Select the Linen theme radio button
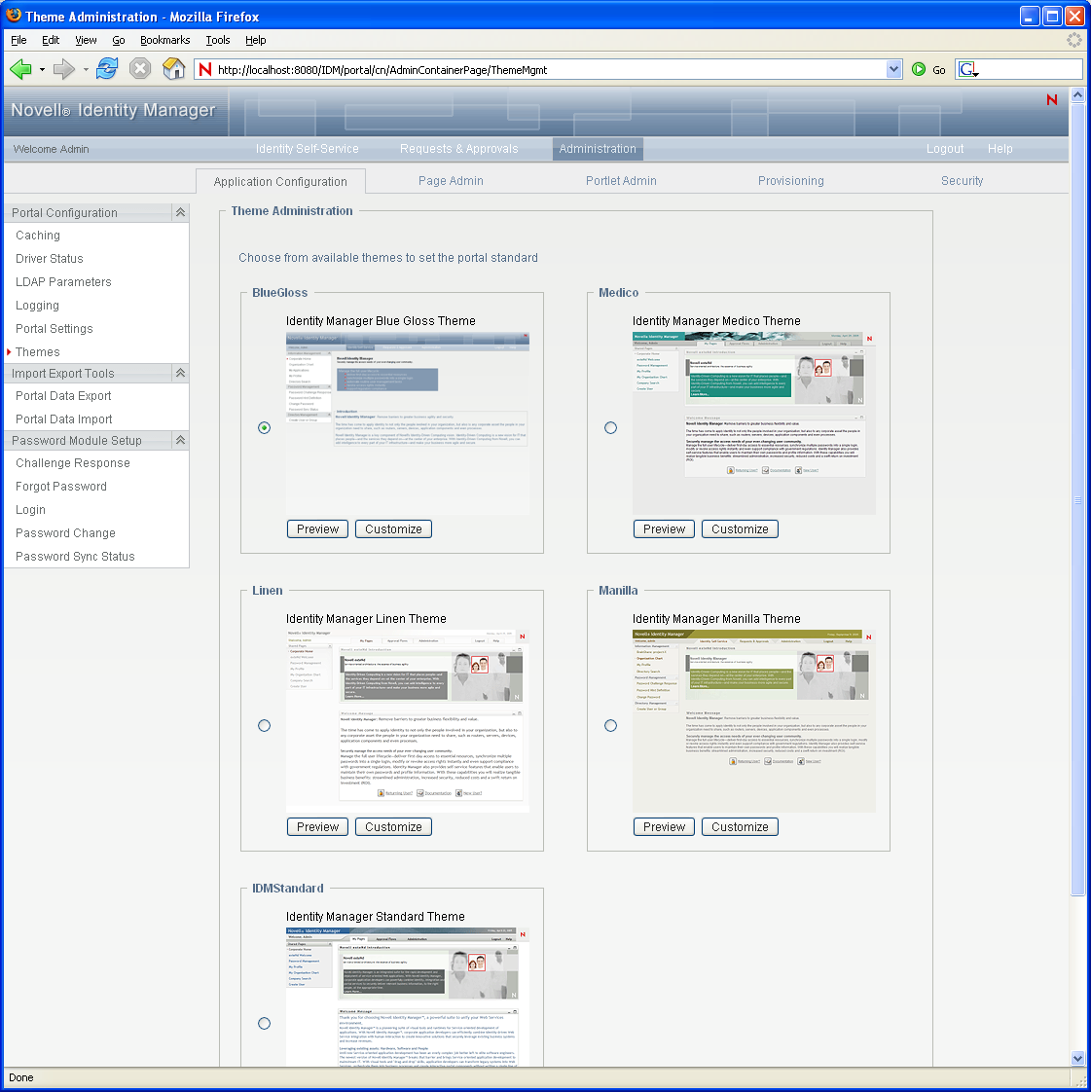The image size is (1091, 1092). tap(264, 726)
